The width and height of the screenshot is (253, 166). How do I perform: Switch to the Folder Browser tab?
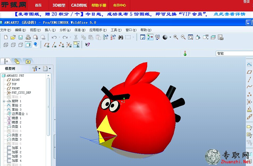click(17, 61)
